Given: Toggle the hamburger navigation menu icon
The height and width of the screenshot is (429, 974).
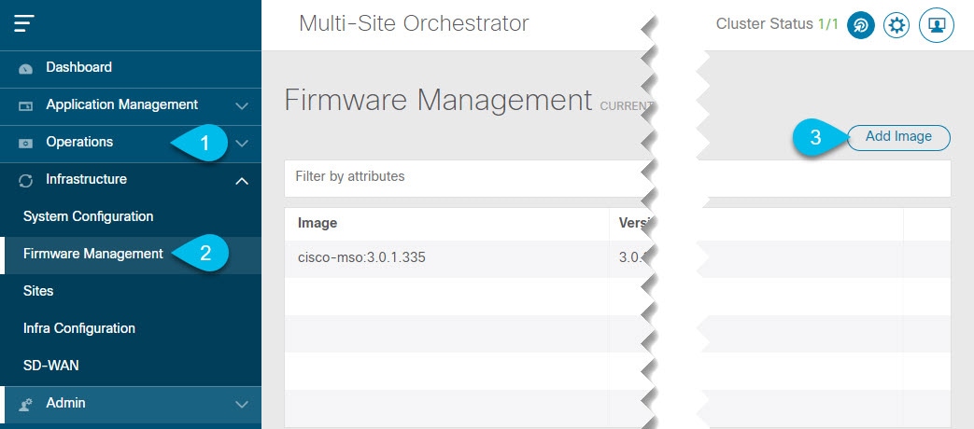Looking at the screenshot, I should (24, 23).
